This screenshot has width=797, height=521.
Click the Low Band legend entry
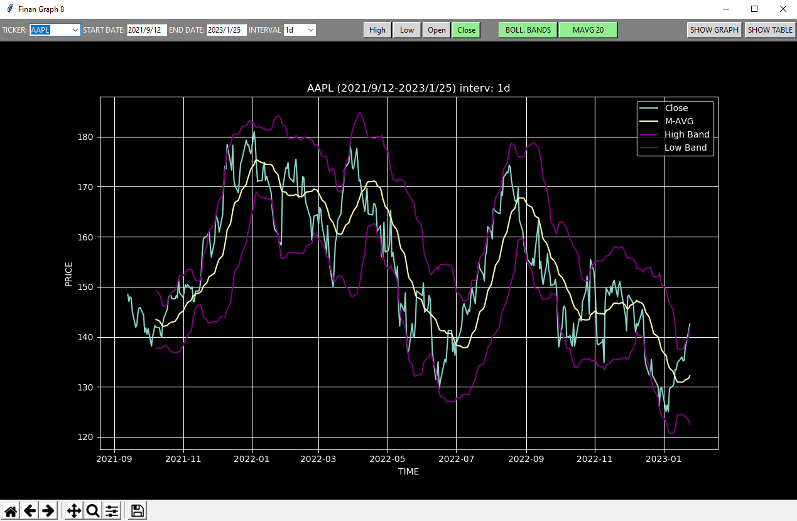(x=686, y=148)
